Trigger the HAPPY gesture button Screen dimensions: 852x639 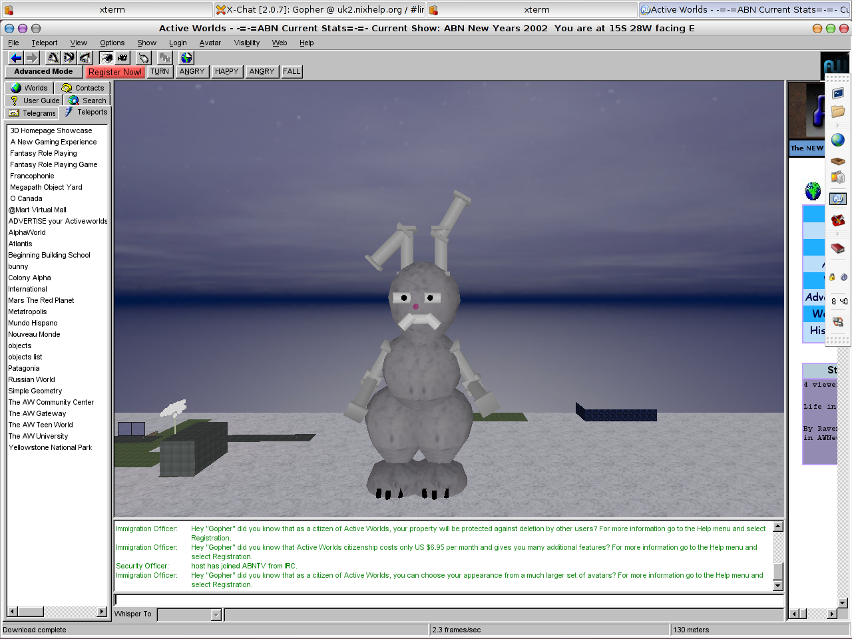[x=226, y=71]
